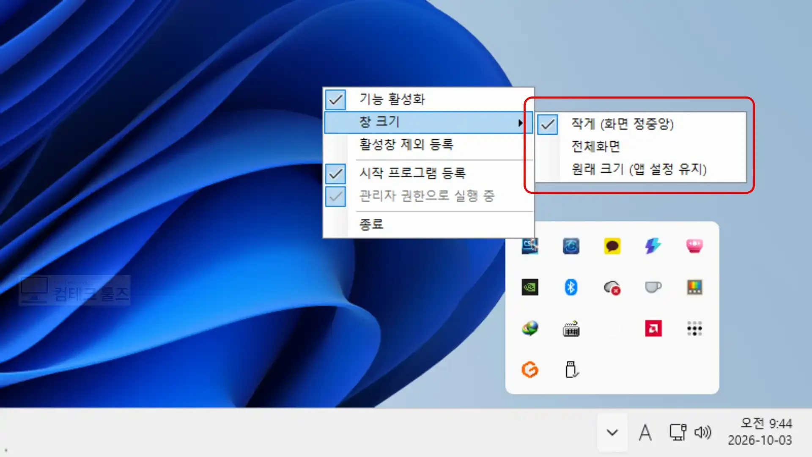
Task: Click the volume speaker taskbar icon
Action: point(703,432)
